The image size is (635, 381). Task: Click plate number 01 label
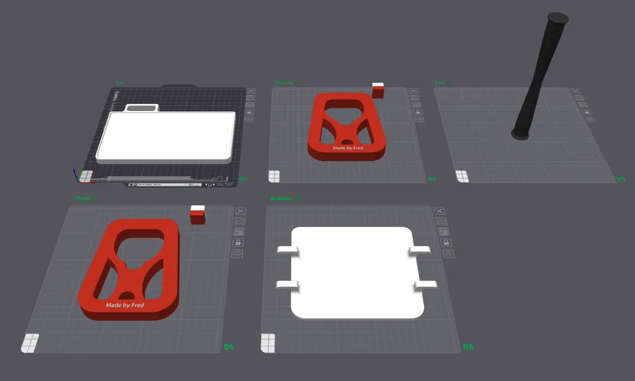pos(243,179)
